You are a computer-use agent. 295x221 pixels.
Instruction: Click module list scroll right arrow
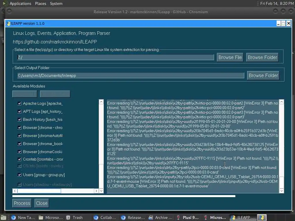[96, 191]
